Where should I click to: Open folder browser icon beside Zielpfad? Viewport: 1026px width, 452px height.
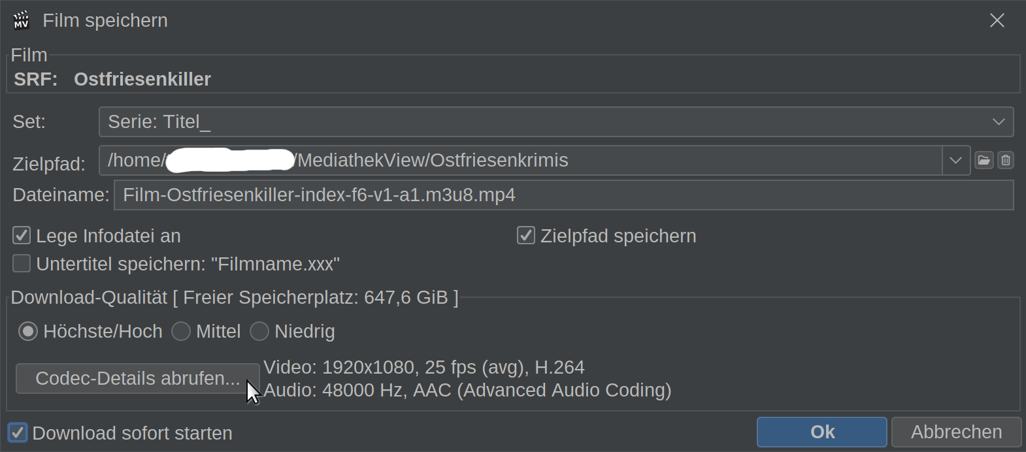click(x=984, y=160)
